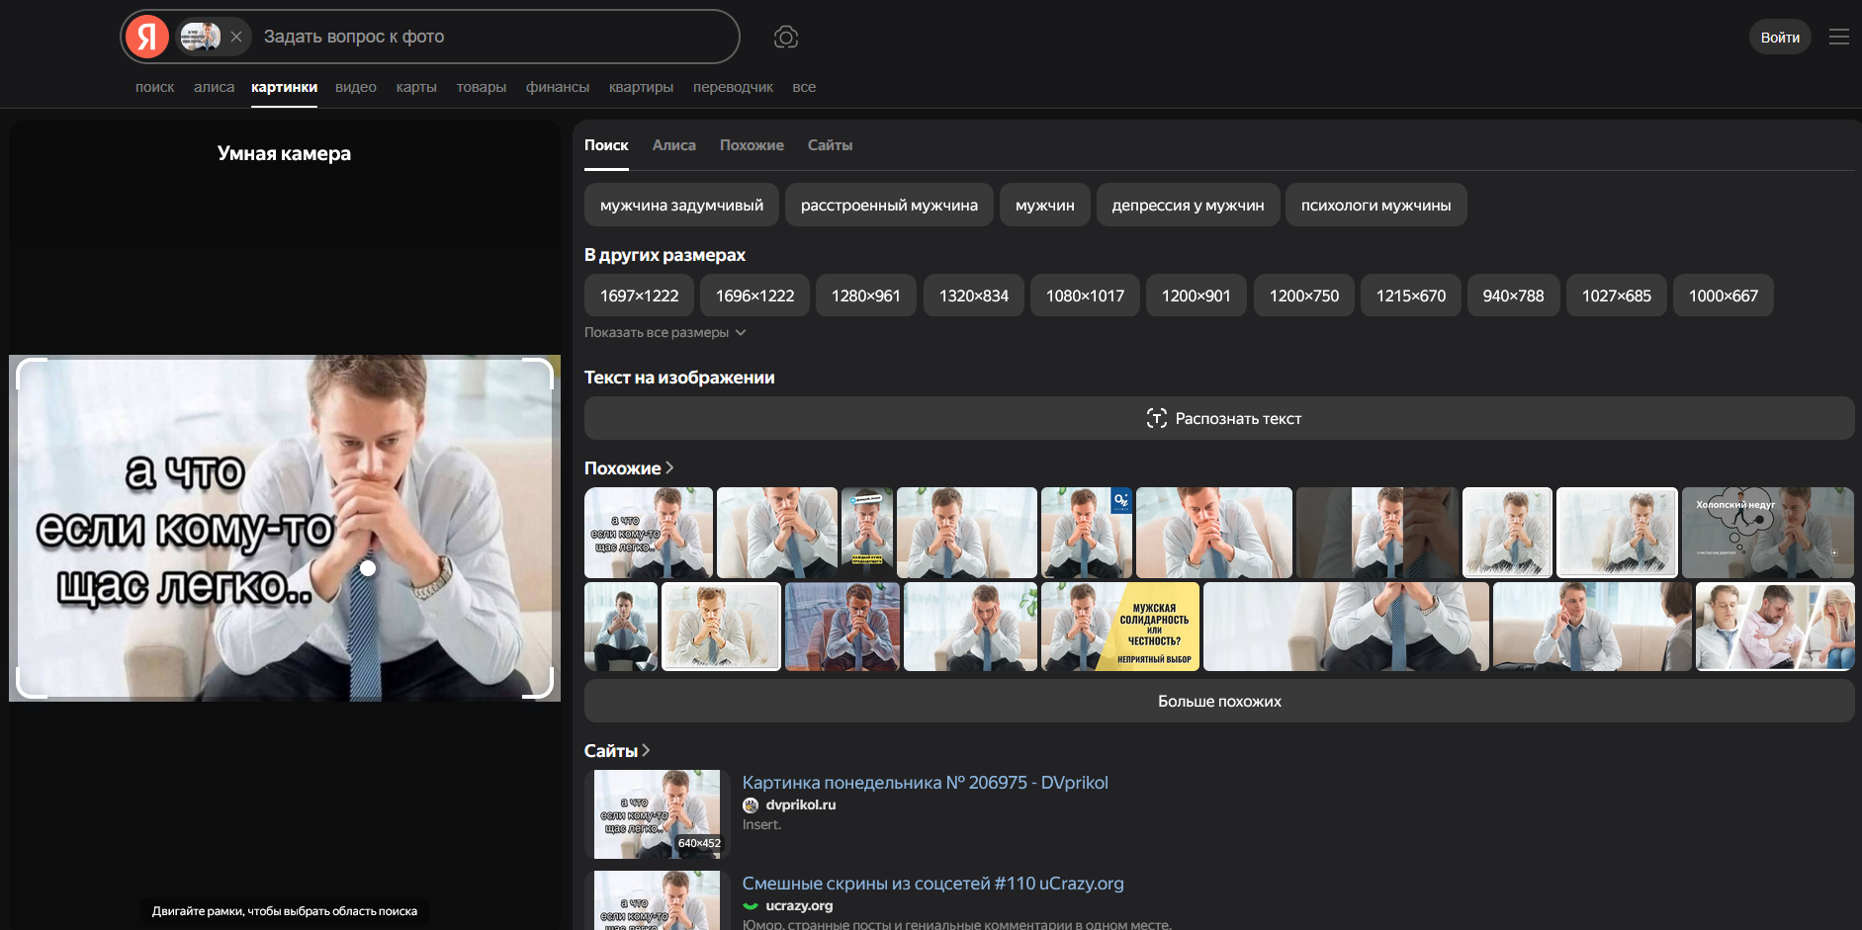This screenshot has width=1862, height=930.
Task: Remove the attached photo from search box
Action: [236, 37]
